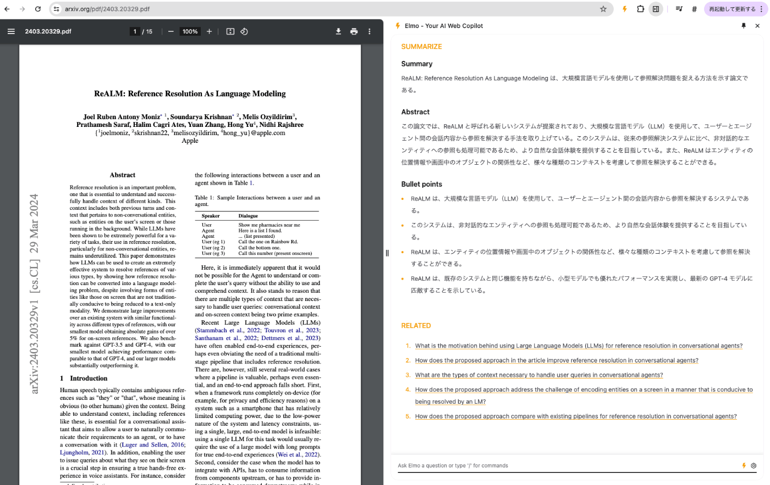770x485 pixels.
Task: Click the SUMMARIZE heading in Elmo panel
Action: 421,47
